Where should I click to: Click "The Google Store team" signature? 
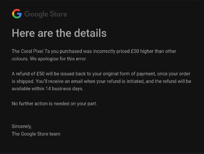pyautogui.click(x=36, y=134)
